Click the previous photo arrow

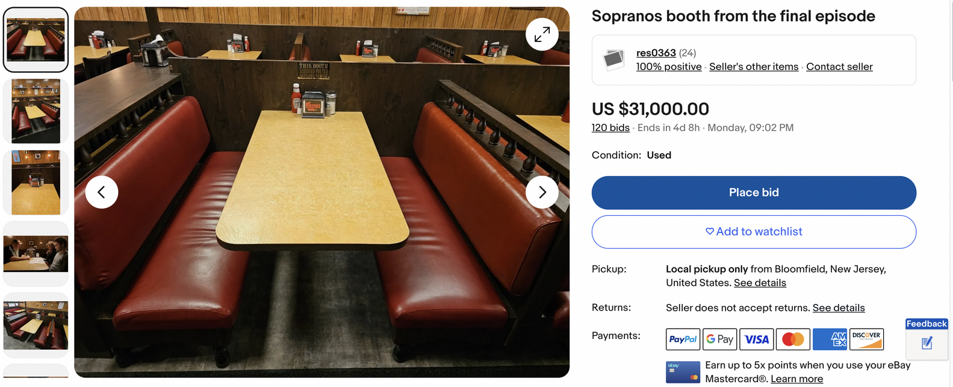point(102,192)
